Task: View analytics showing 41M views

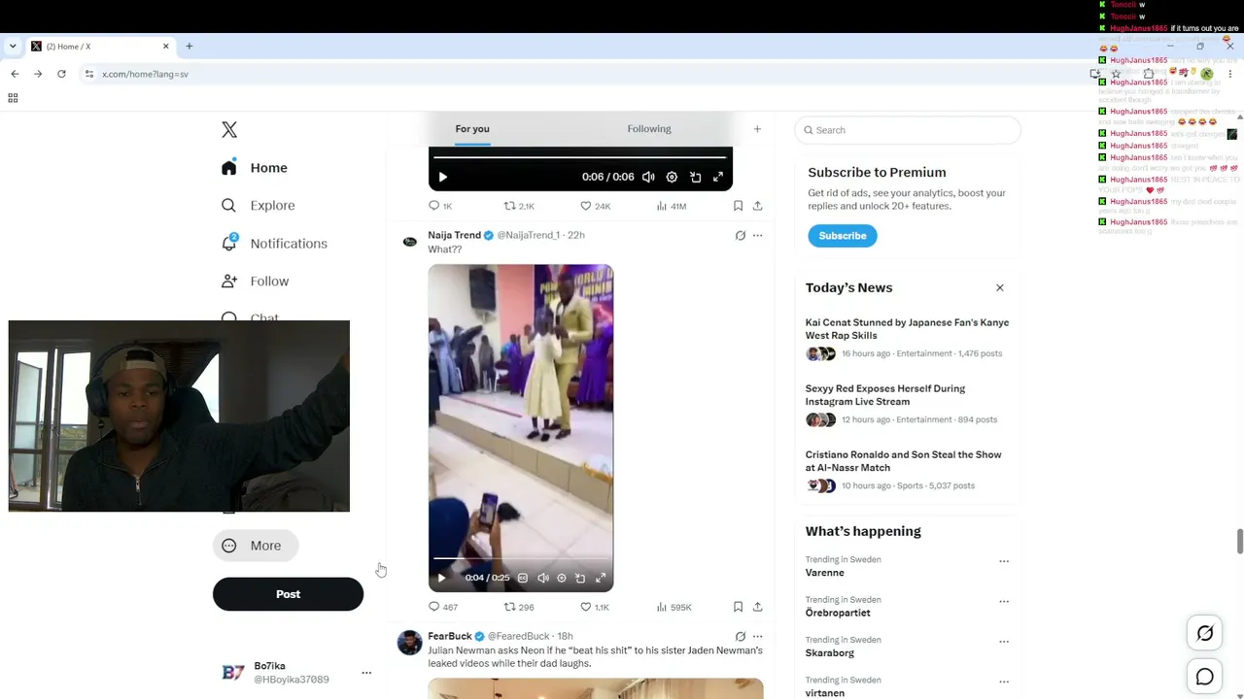Action: point(672,206)
